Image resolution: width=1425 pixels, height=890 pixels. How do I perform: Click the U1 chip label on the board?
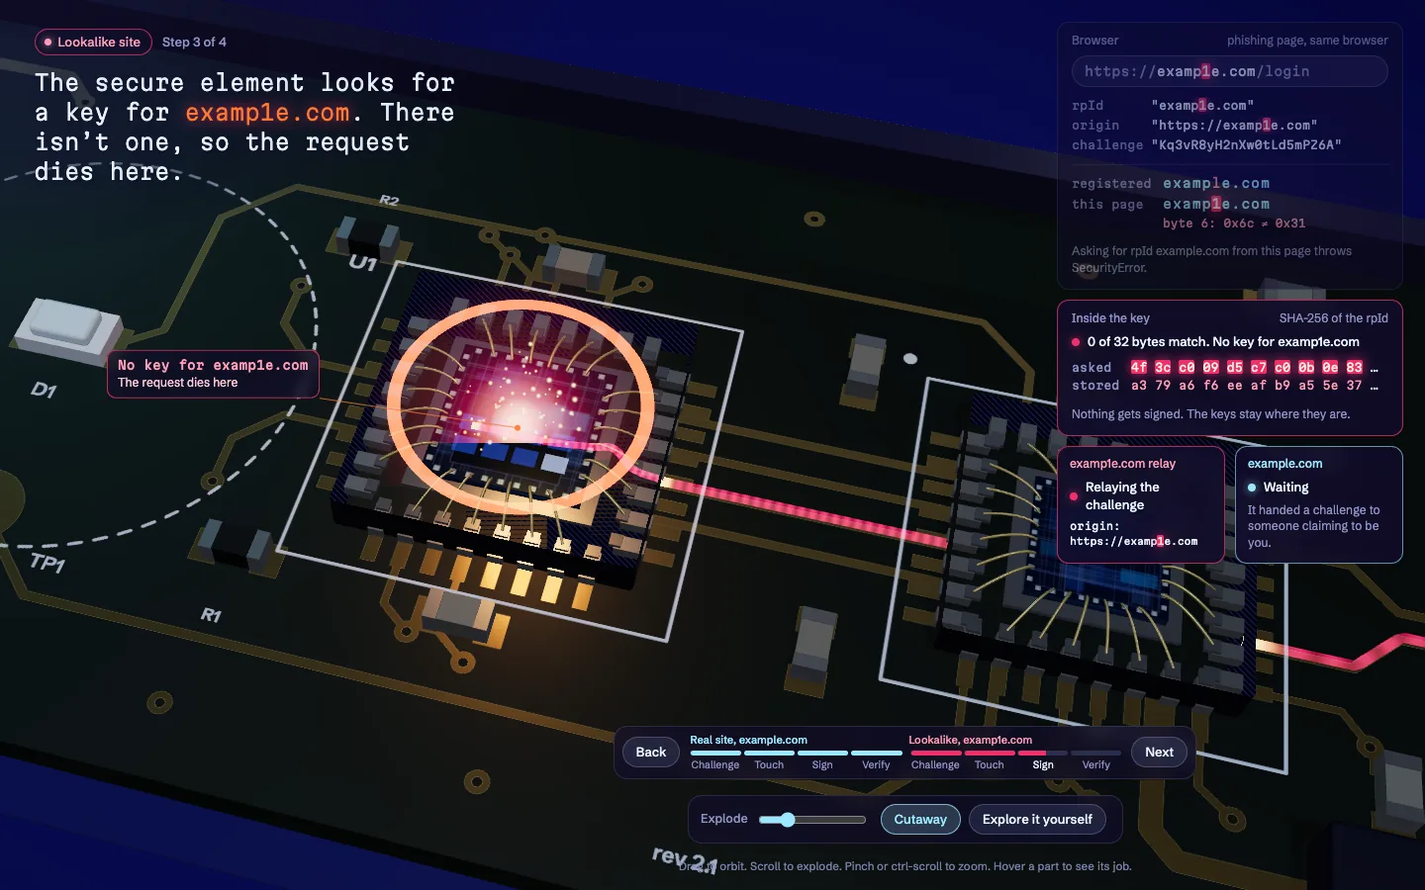(x=362, y=263)
